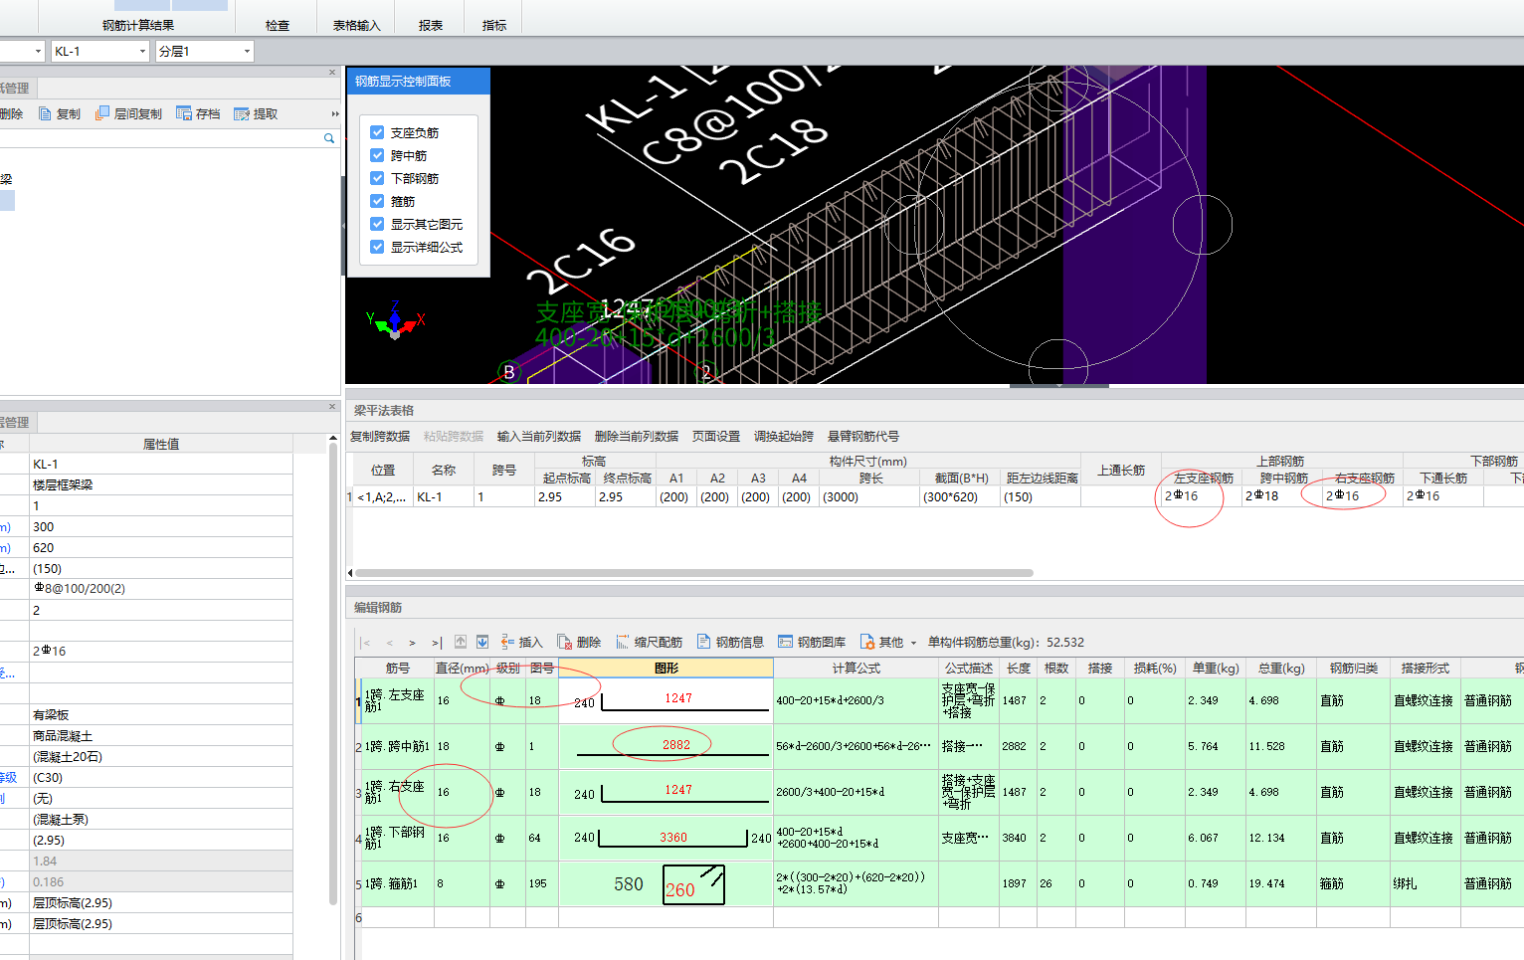This screenshot has height=960, width=1524.
Task: Go to previous rebar row arrow
Action: (x=389, y=643)
